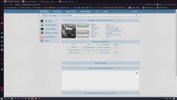Open FTP management orange icon
This screenshot has width=177, height=100.
click(42, 37)
